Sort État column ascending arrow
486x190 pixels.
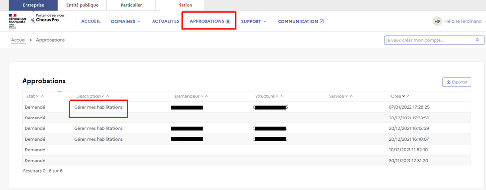pyautogui.click(x=42, y=96)
